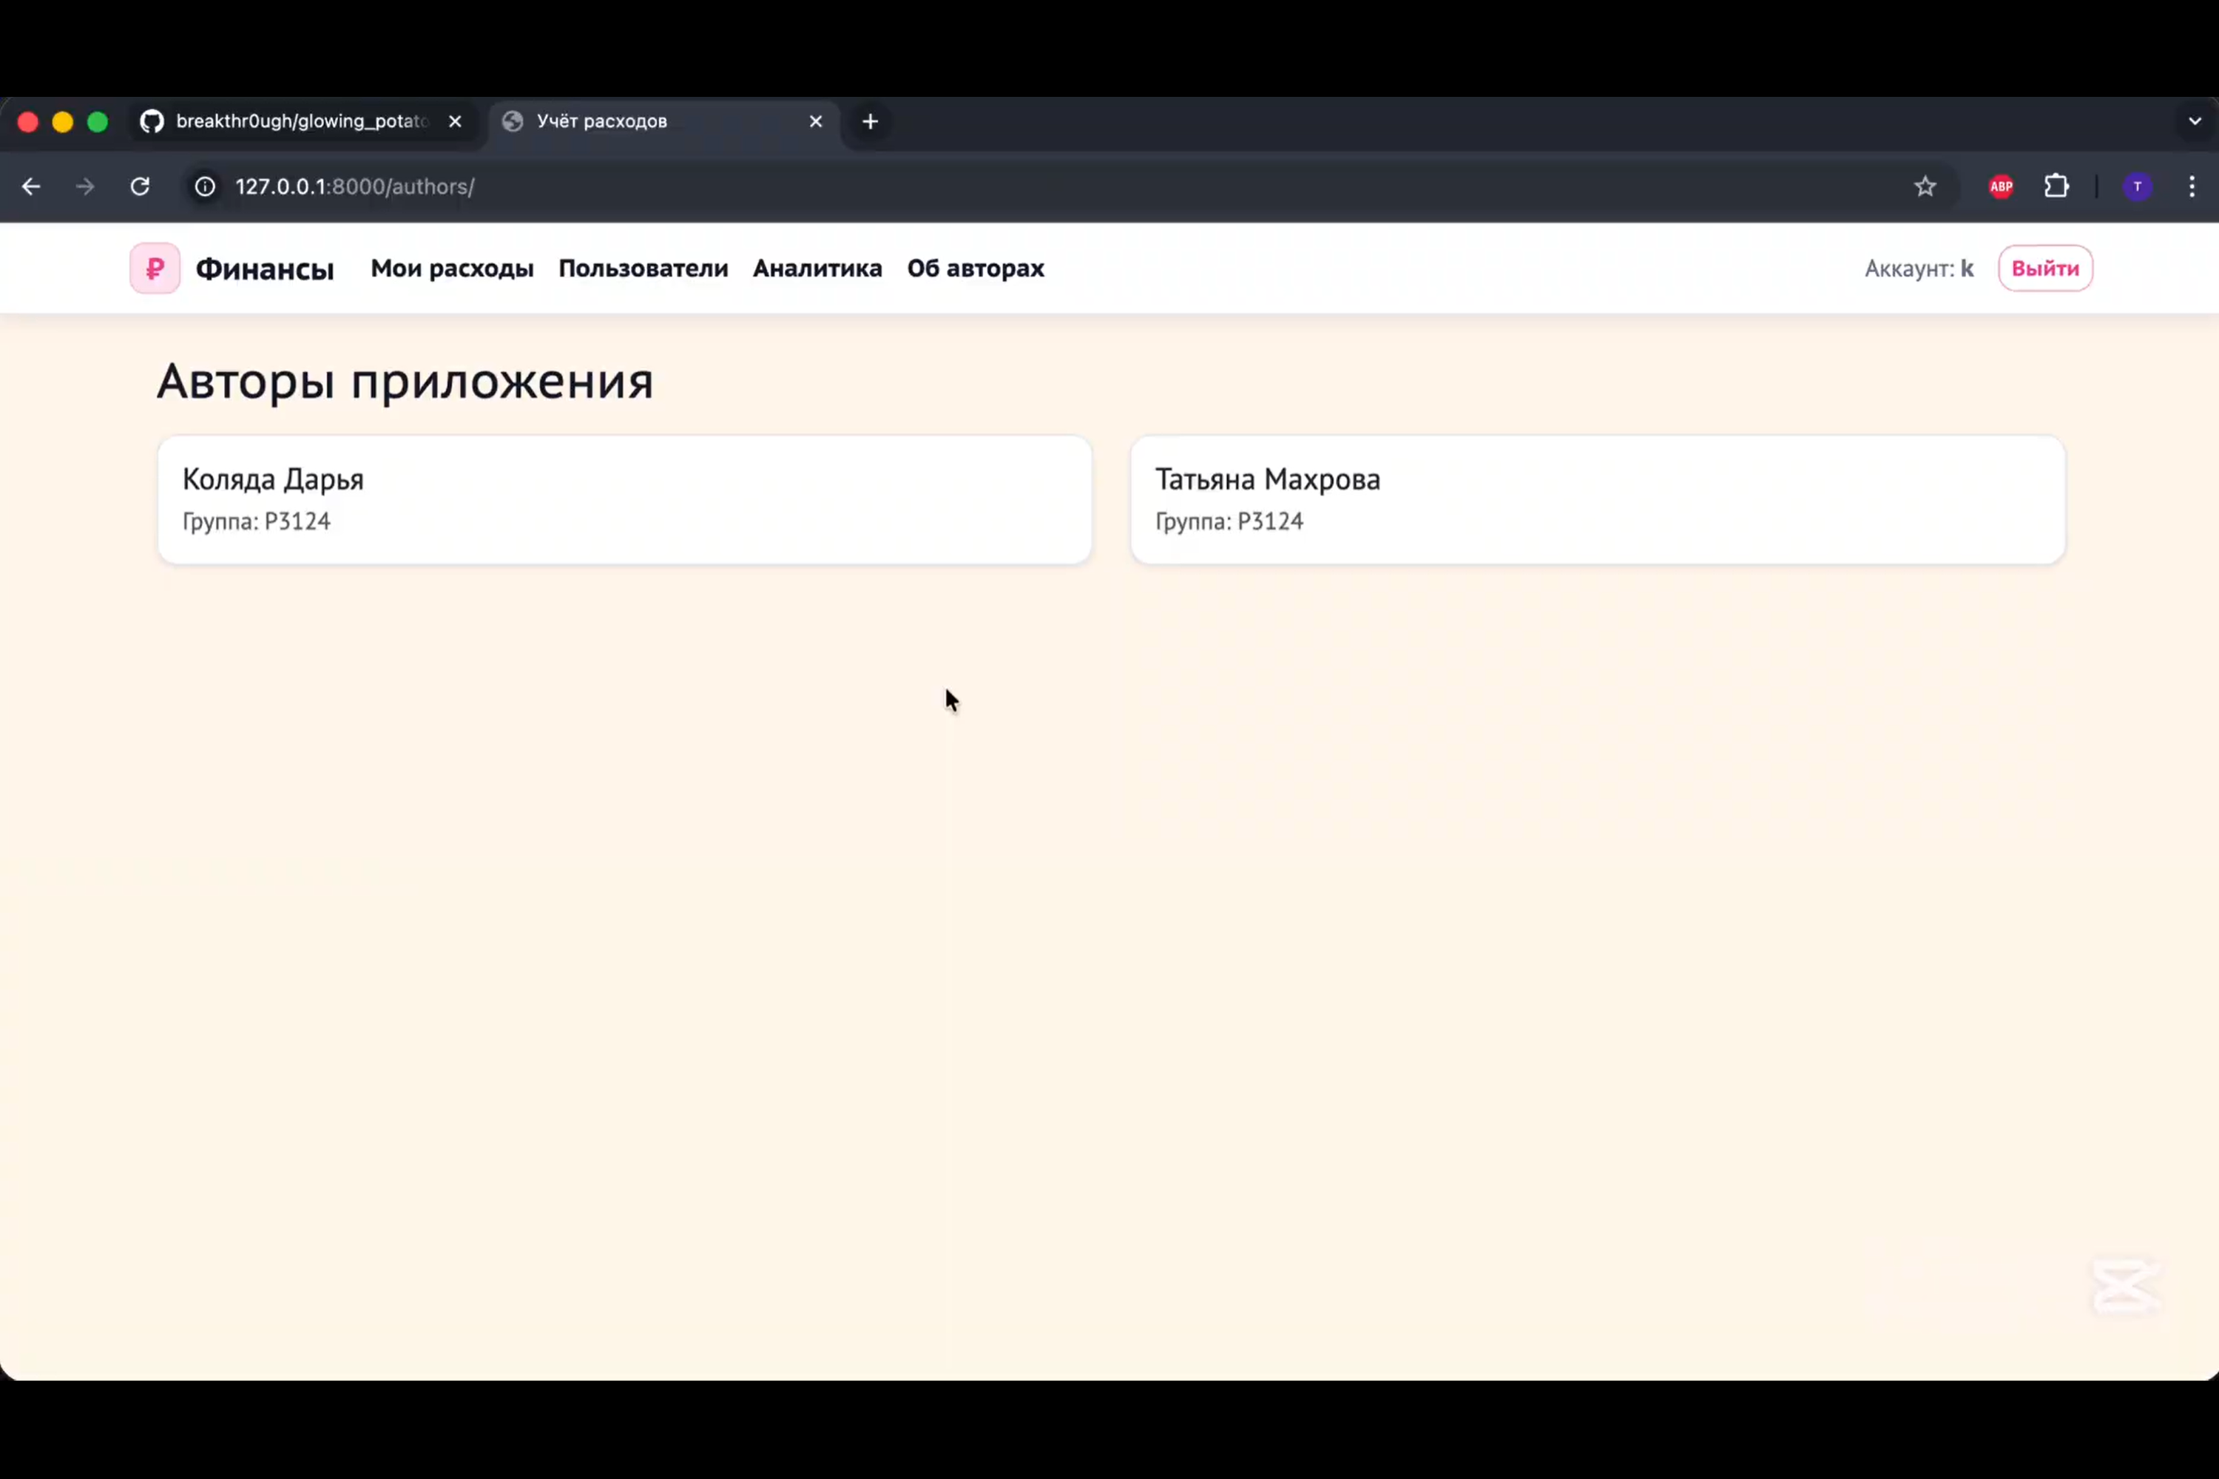Click the browser back arrow
This screenshot has width=2219, height=1479.
31,187
